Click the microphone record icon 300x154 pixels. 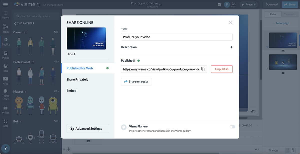tap(68, 149)
